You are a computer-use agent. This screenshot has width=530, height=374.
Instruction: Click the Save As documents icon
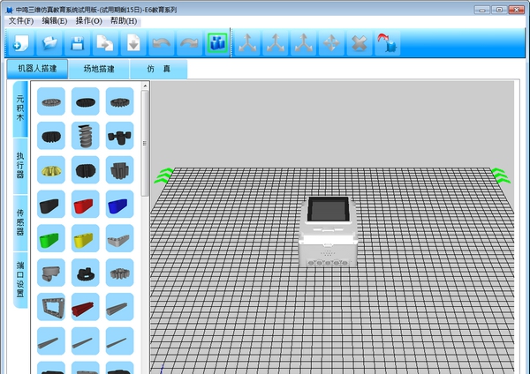coord(105,43)
